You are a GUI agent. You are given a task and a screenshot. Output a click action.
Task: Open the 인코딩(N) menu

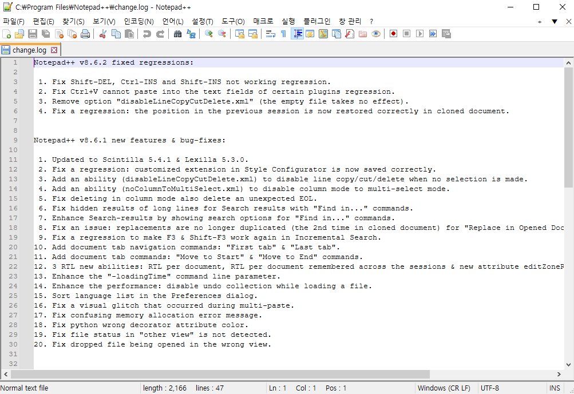tap(139, 22)
